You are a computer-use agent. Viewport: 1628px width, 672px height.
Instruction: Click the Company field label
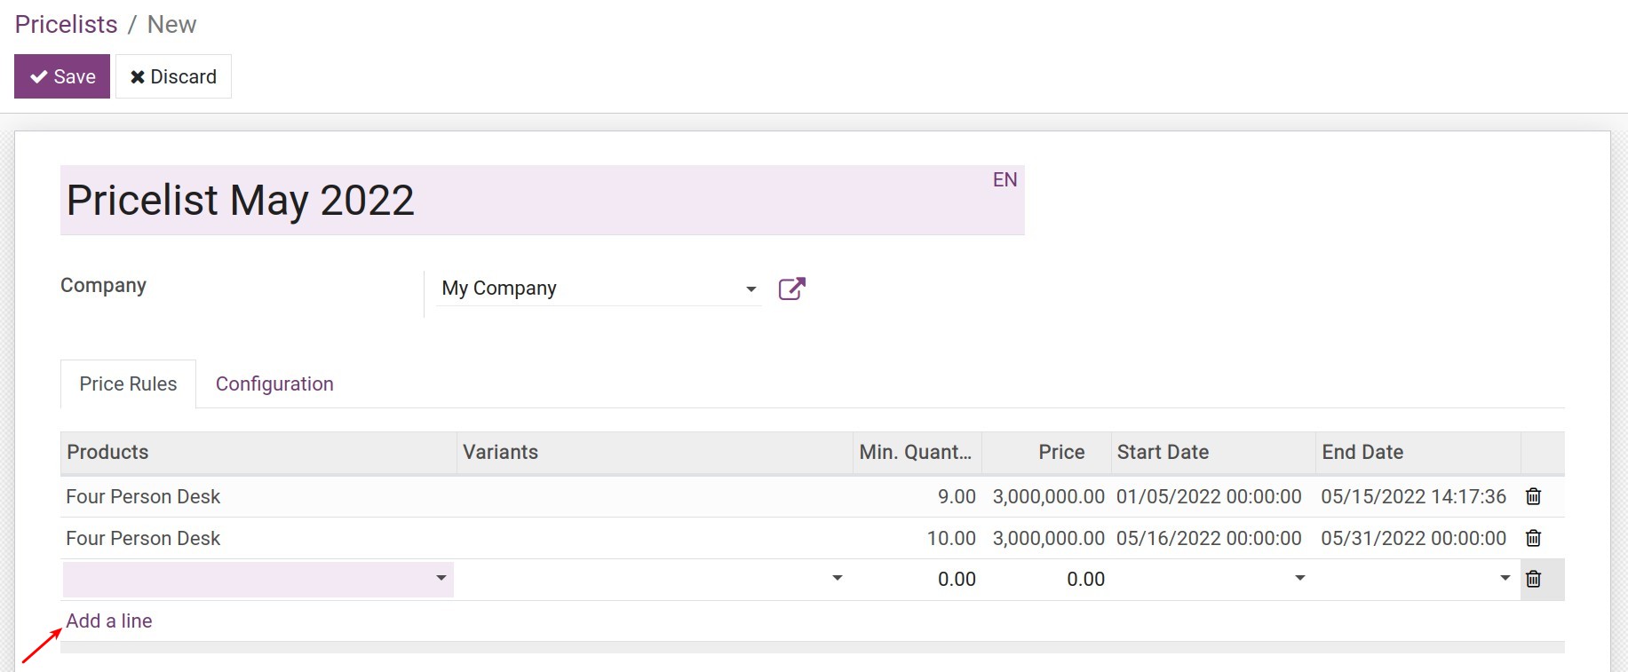click(x=103, y=286)
